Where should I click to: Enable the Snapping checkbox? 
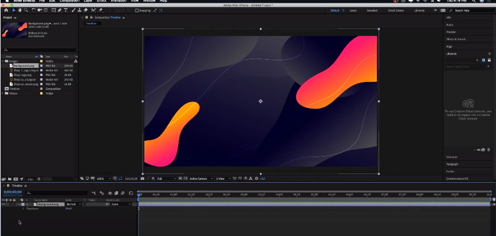point(137,10)
